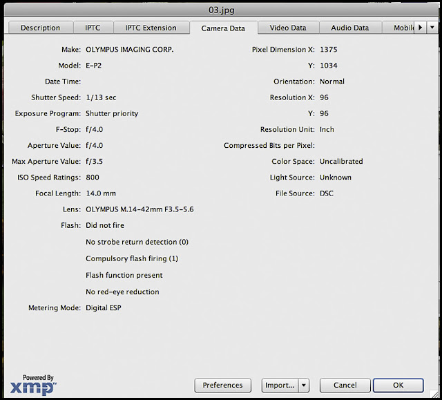Screen dimensions: 442x400
Task: Click the Exposure Program label
Action: click(x=48, y=113)
